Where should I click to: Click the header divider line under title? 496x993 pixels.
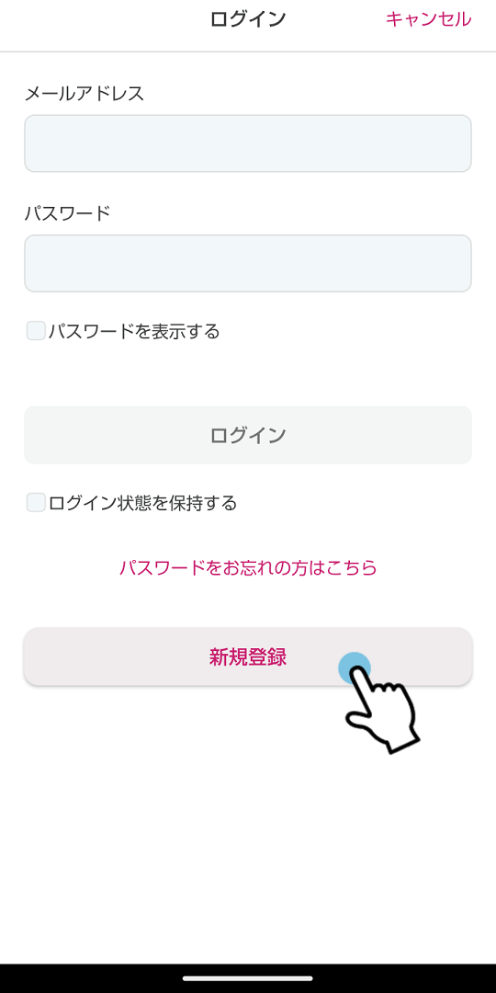[248, 51]
